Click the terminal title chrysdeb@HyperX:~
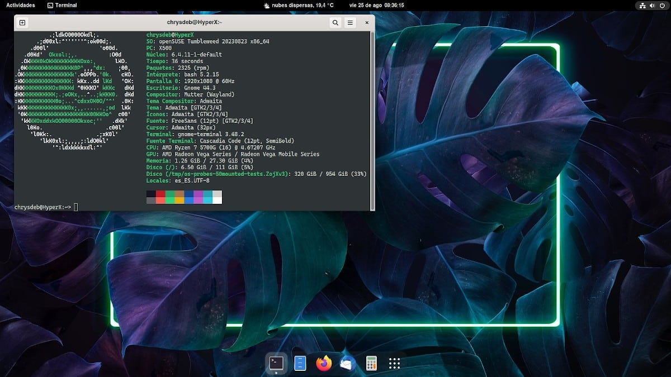The height and width of the screenshot is (377, 671). pos(195,23)
